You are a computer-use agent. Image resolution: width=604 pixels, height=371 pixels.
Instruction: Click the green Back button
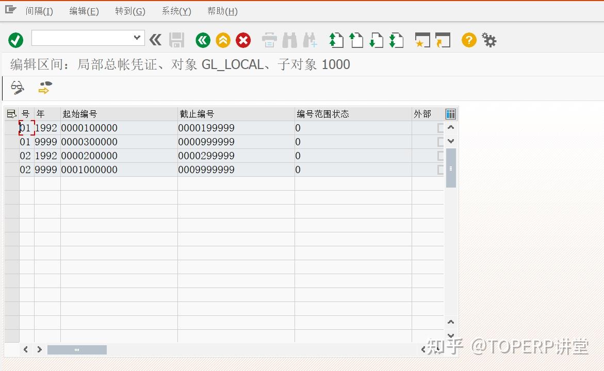203,40
